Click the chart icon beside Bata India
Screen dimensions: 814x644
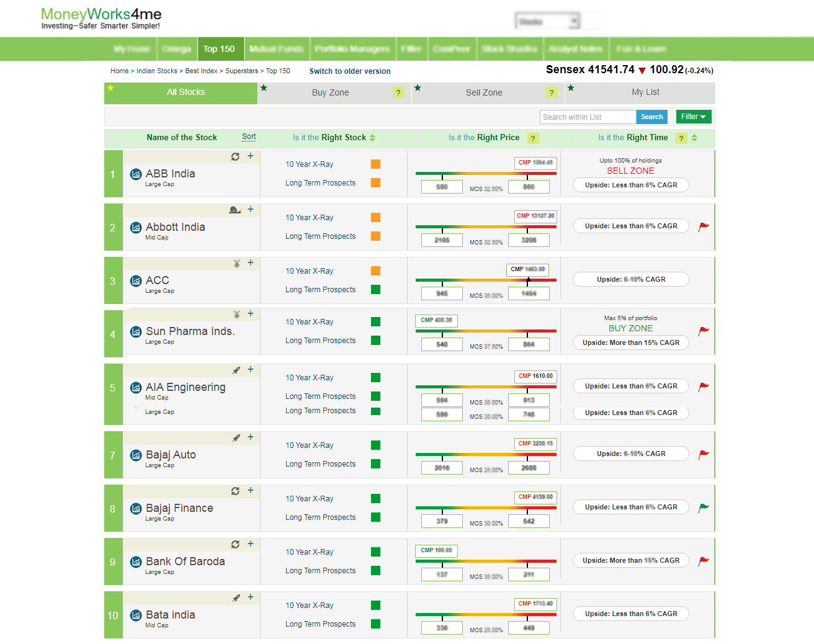136,615
